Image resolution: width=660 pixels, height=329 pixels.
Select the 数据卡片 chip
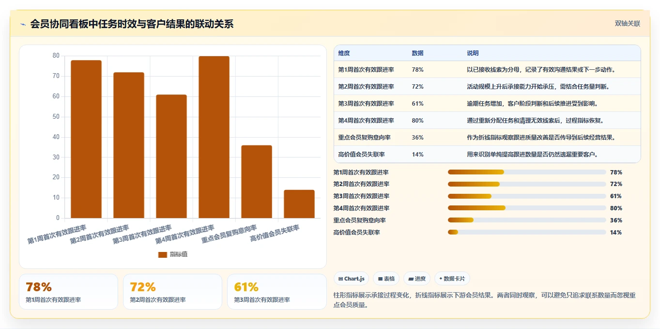click(x=452, y=279)
